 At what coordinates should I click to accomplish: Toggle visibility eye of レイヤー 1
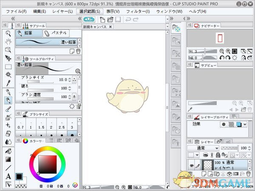coord(192,166)
